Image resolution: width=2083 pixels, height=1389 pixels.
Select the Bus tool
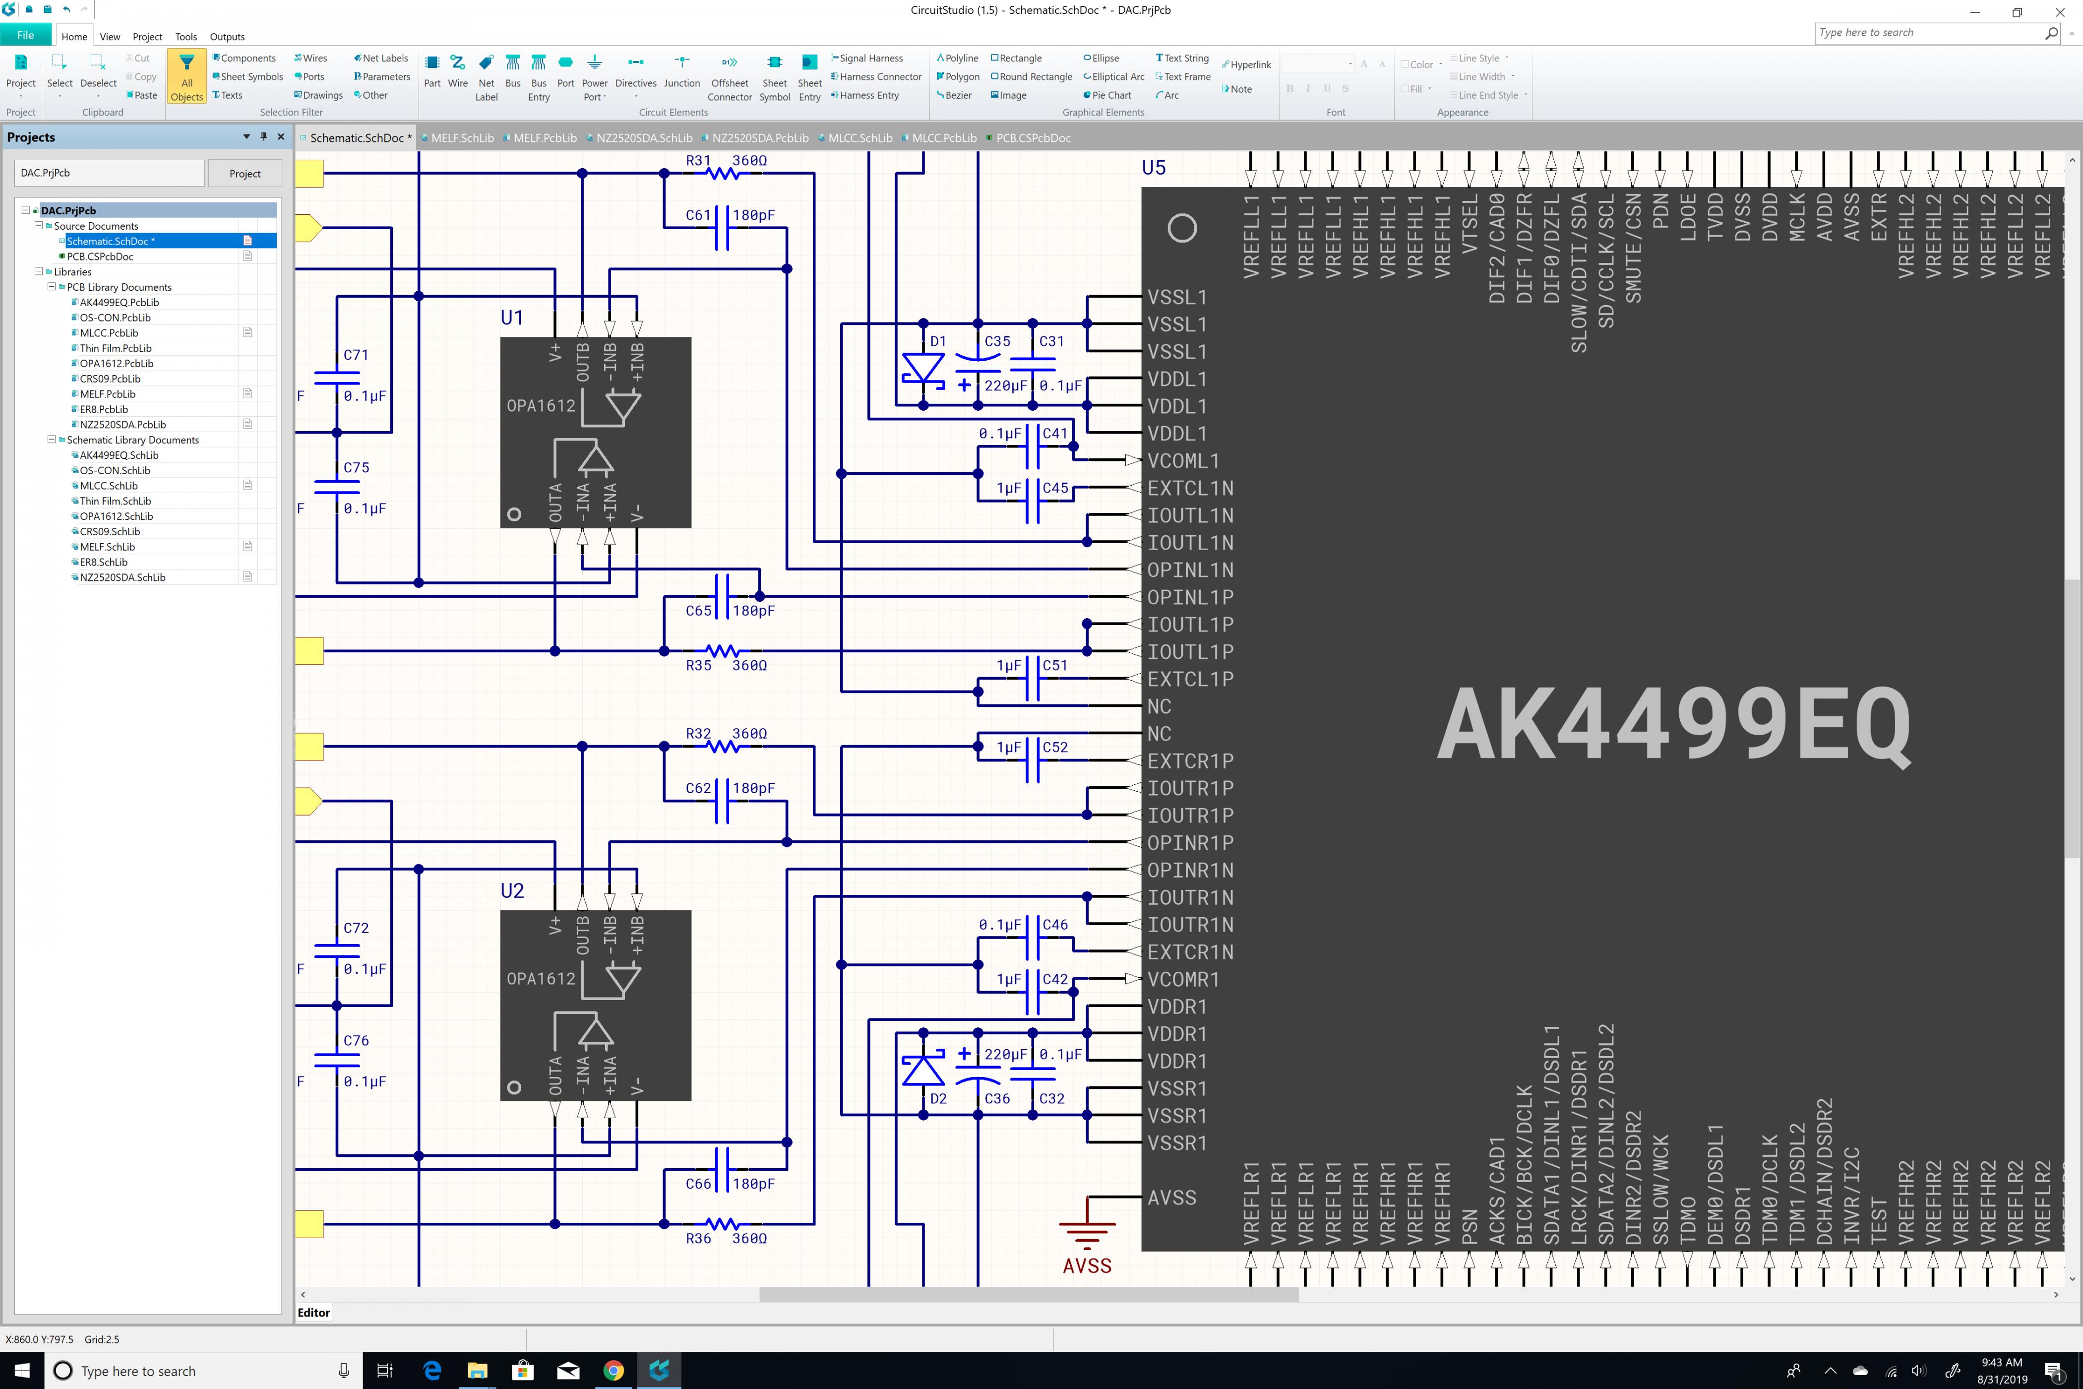pos(513,71)
